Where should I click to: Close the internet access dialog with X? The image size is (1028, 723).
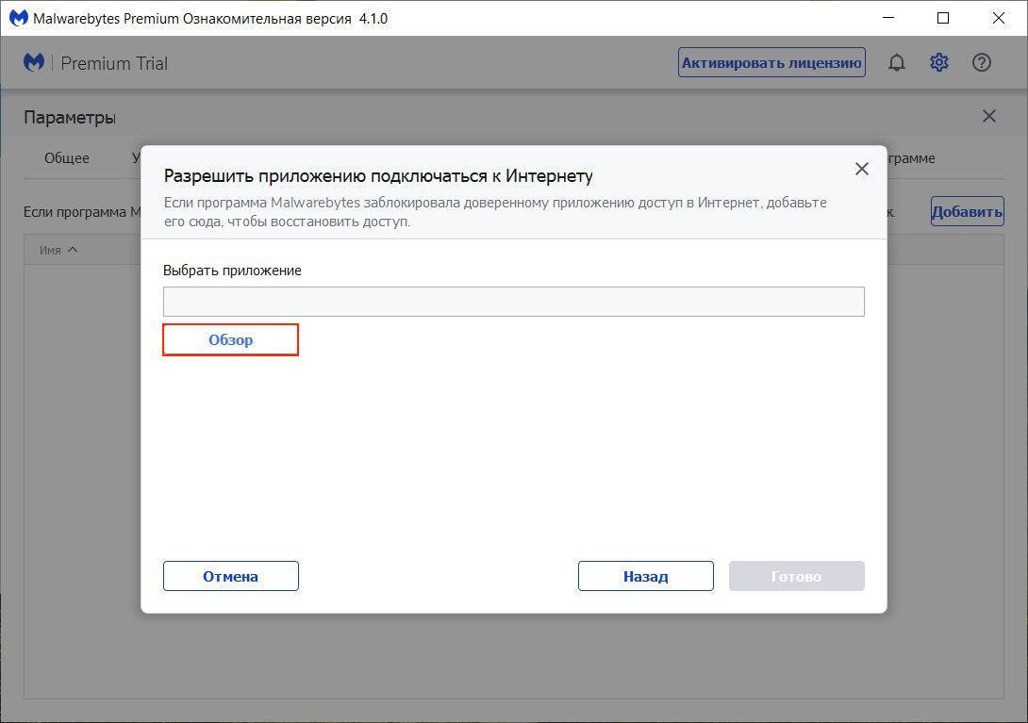point(861,169)
